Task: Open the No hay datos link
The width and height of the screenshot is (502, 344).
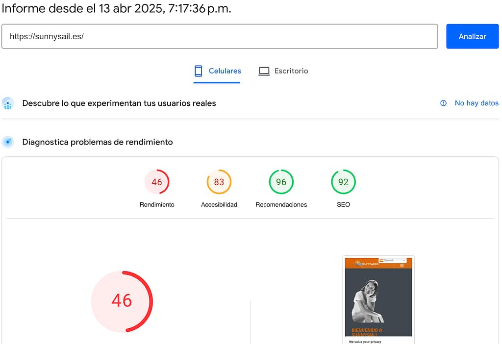Action: pyautogui.click(x=476, y=103)
